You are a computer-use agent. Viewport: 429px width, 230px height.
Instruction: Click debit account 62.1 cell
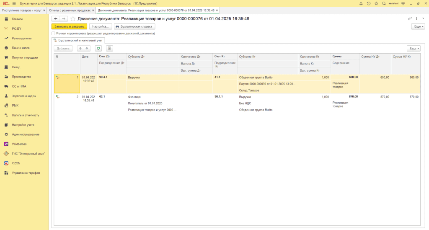pos(111,97)
